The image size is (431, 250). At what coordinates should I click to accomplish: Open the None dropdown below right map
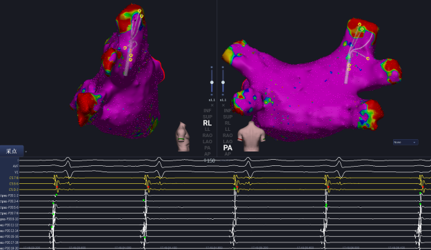tap(405, 142)
